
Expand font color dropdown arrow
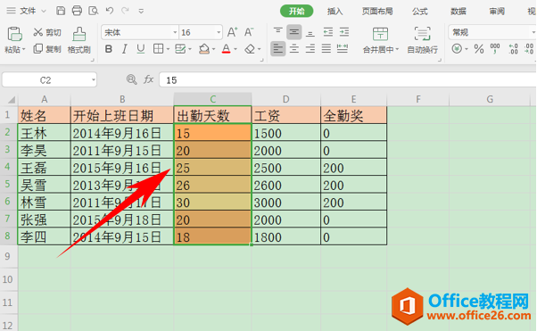tap(235, 49)
